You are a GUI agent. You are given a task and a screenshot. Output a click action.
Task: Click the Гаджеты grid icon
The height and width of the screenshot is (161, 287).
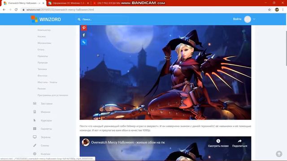coord(35,128)
